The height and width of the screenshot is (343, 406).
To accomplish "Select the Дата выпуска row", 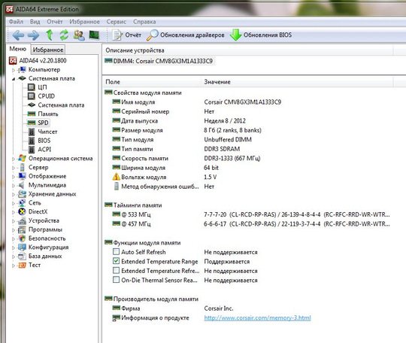I will click(x=179, y=121).
